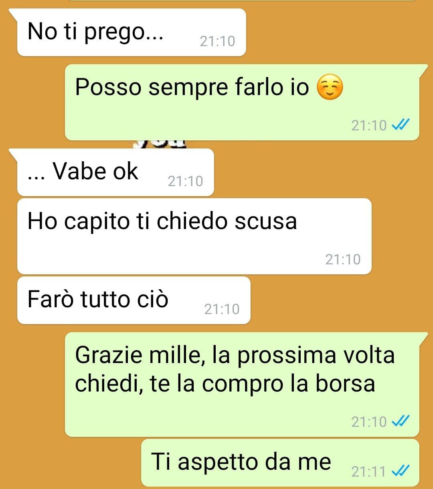Tap the 21:10 timestamp on 'Vabe ok'
The height and width of the screenshot is (489, 433).
click(185, 181)
